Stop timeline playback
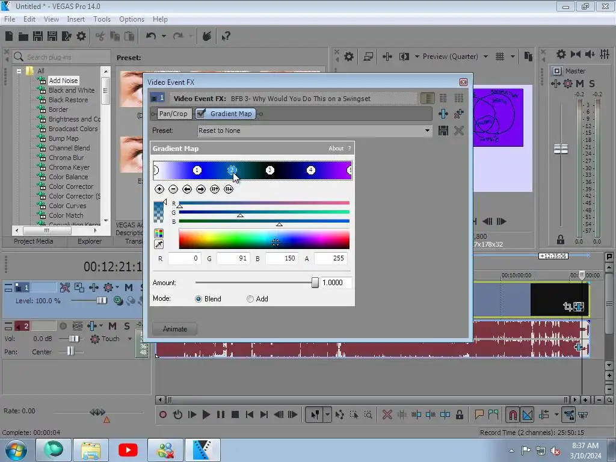 (235, 414)
